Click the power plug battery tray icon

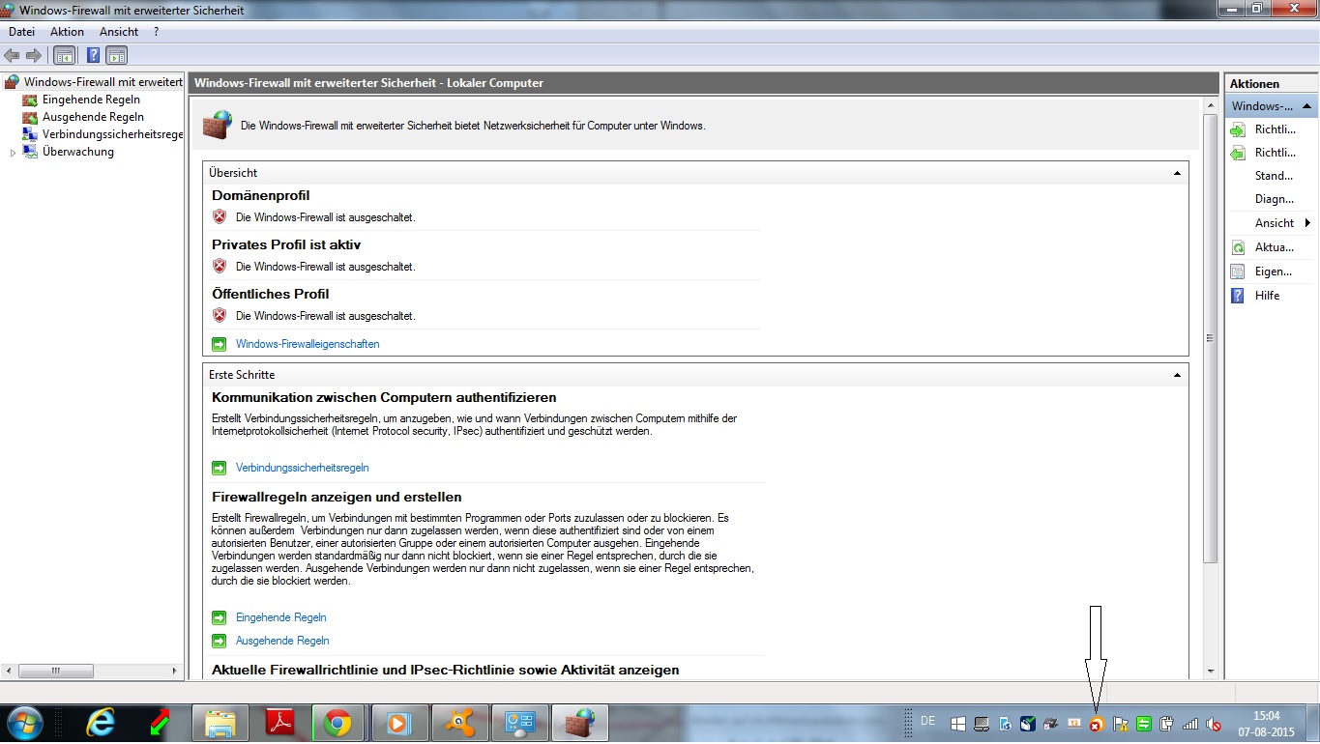(x=1167, y=724)
